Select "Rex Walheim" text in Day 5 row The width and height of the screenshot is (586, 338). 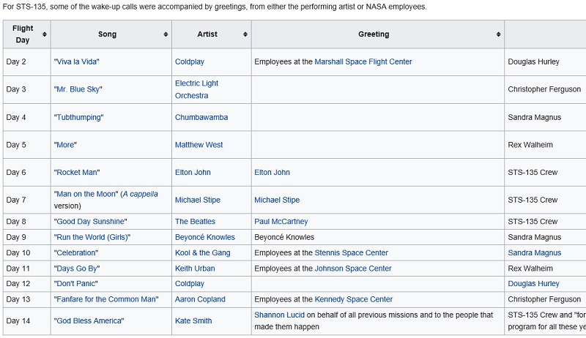coord(530,145)
